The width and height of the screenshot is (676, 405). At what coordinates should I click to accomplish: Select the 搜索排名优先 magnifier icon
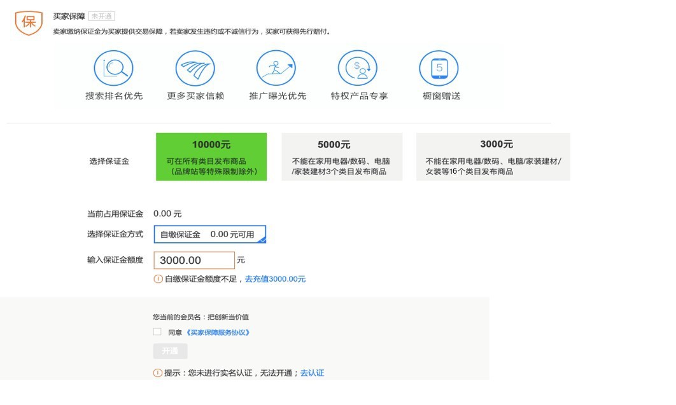click(113, 67)
